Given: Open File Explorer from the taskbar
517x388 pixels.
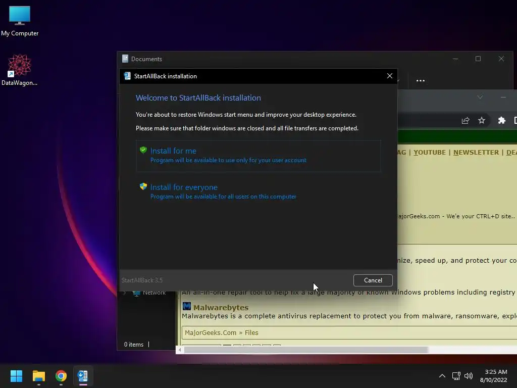Looking at the screenshot, I should click(38, 376).
